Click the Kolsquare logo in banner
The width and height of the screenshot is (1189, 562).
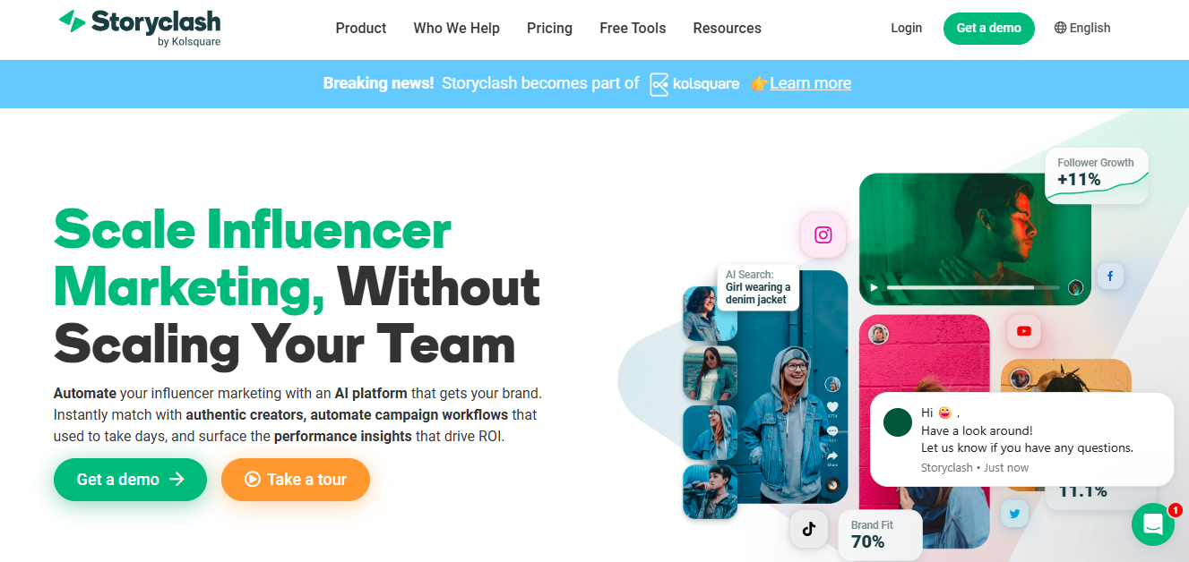point(694,84)
